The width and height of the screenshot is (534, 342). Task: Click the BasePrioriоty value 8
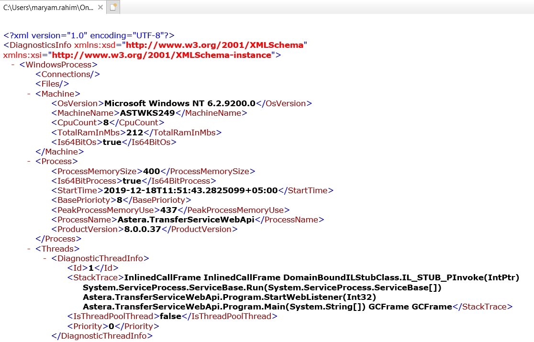click(119, 200)
